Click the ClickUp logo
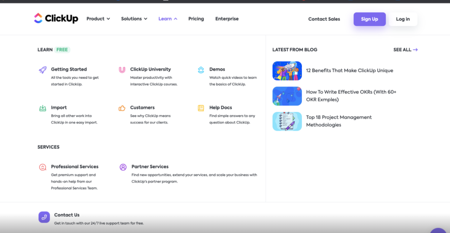 click(x=56, y=19)
